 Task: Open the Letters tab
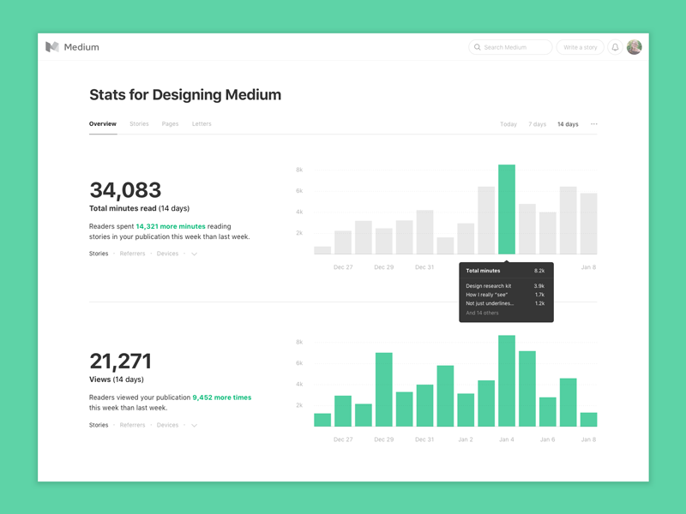(x=202, y=124)
